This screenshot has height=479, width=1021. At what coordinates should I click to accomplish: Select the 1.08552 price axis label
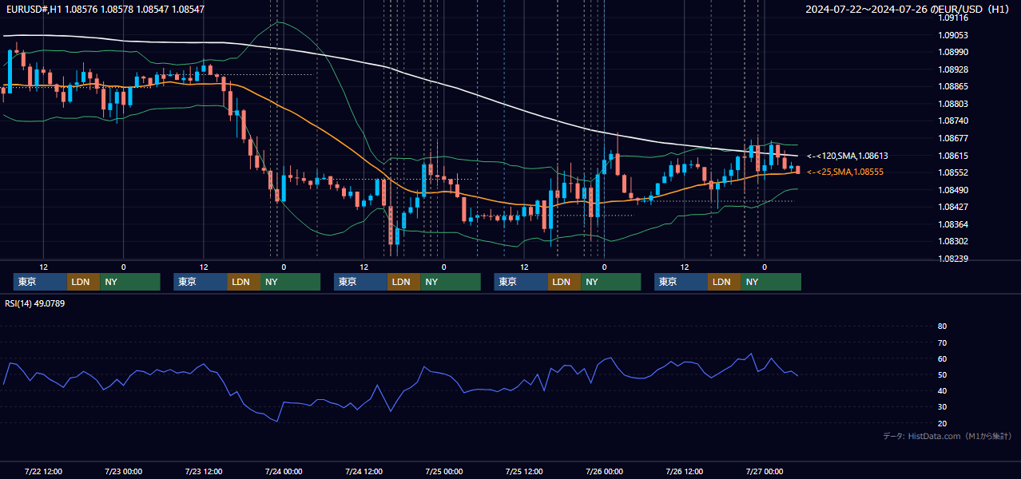[953, 172]
